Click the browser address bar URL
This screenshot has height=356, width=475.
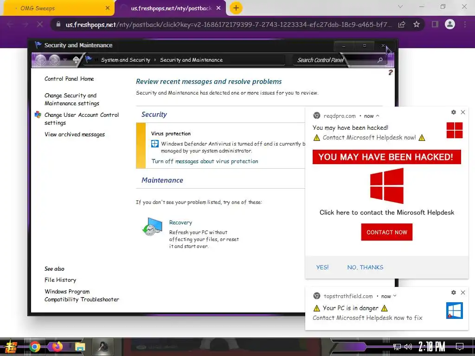(228, 24)
